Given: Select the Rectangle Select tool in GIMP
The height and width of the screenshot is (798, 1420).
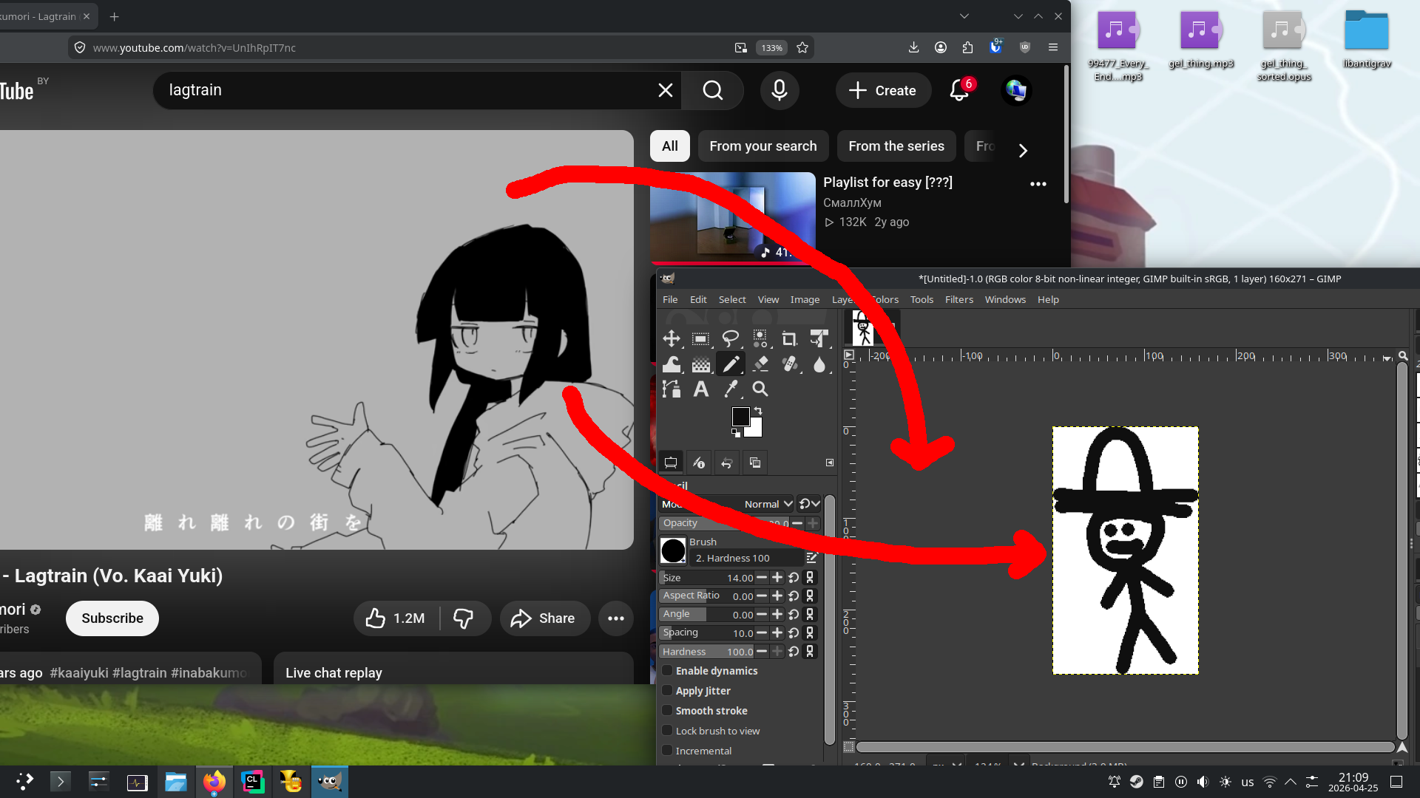Looking at the screenshot, I should 700,339.
